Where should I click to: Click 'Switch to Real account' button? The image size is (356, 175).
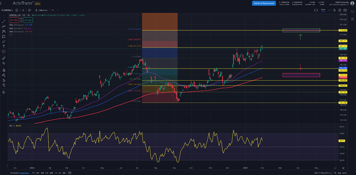[264, 3]
